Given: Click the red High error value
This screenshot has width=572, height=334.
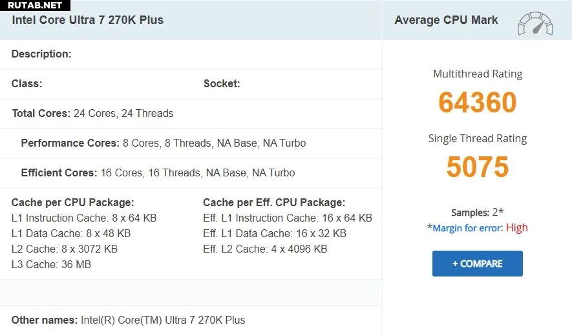Looking at the screenshot, I should tap(517, 228).
